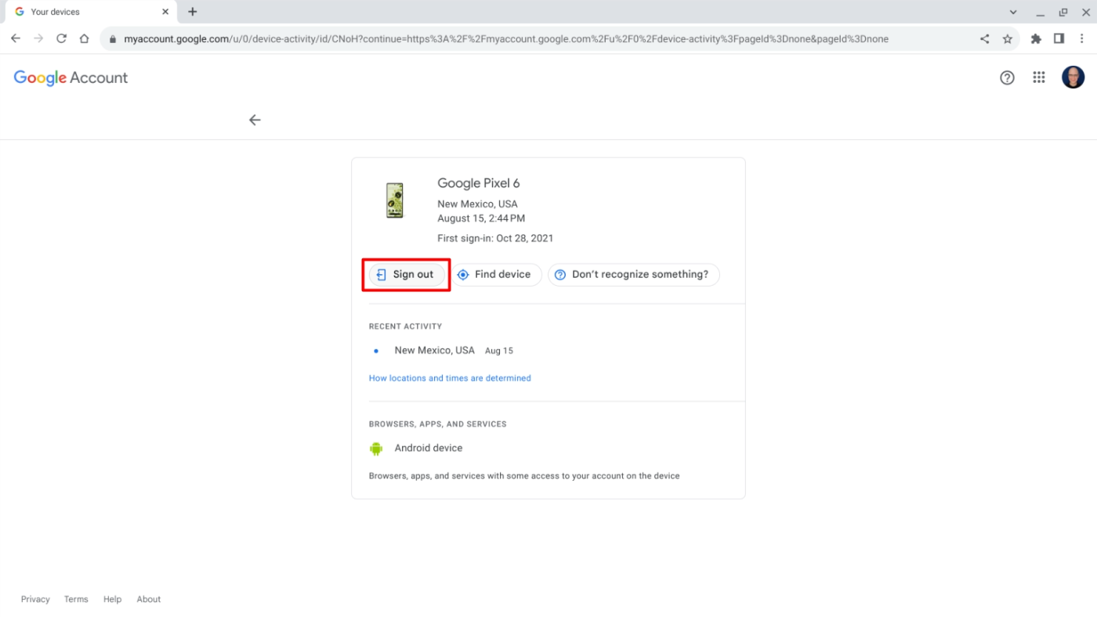This screenshot has height=617, width=1097.
Task: Click the Help question mark icon
Action: click(x=1007, y=77)
